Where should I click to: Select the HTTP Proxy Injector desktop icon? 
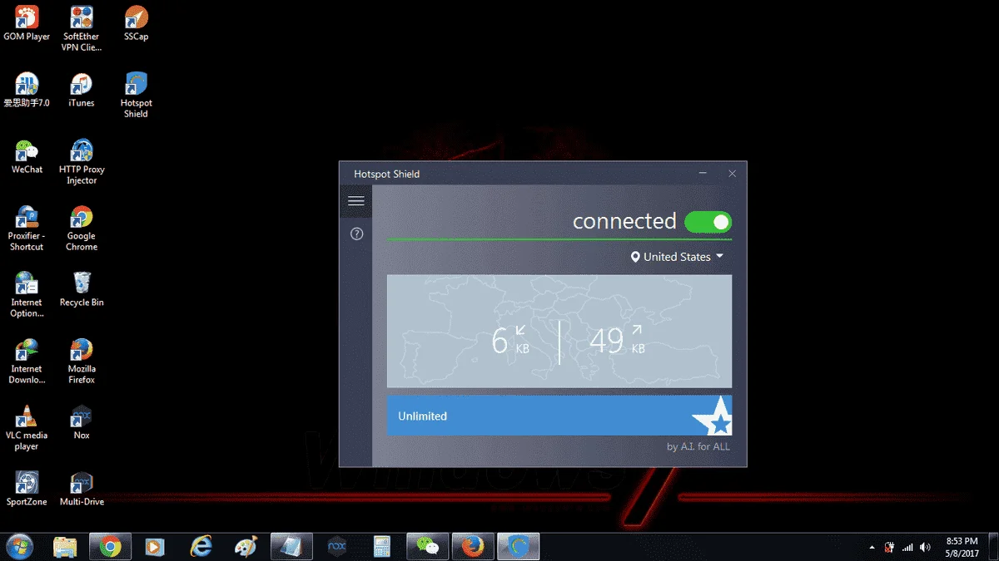click(x=82, y=161)
